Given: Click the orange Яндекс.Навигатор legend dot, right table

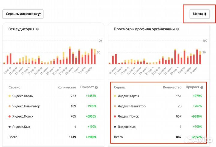Looking at the screenshot, I should click(115, 106).
